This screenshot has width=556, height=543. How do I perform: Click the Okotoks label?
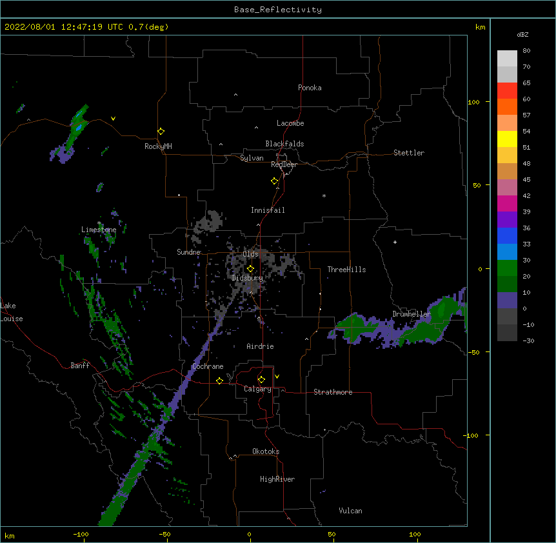tap(266, 451)
